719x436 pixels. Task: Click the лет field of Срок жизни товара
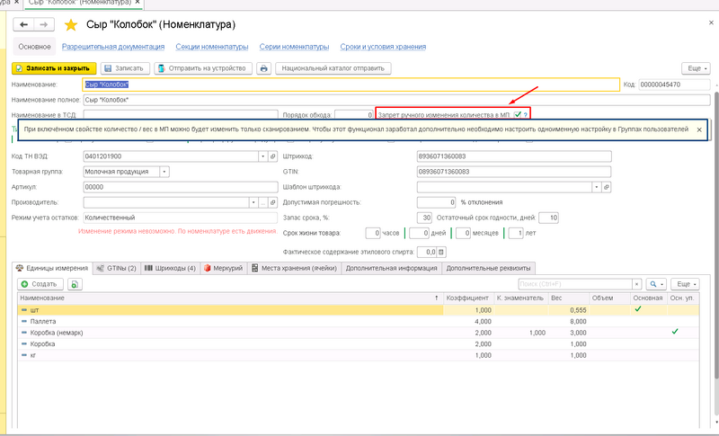tap(516, 233)
